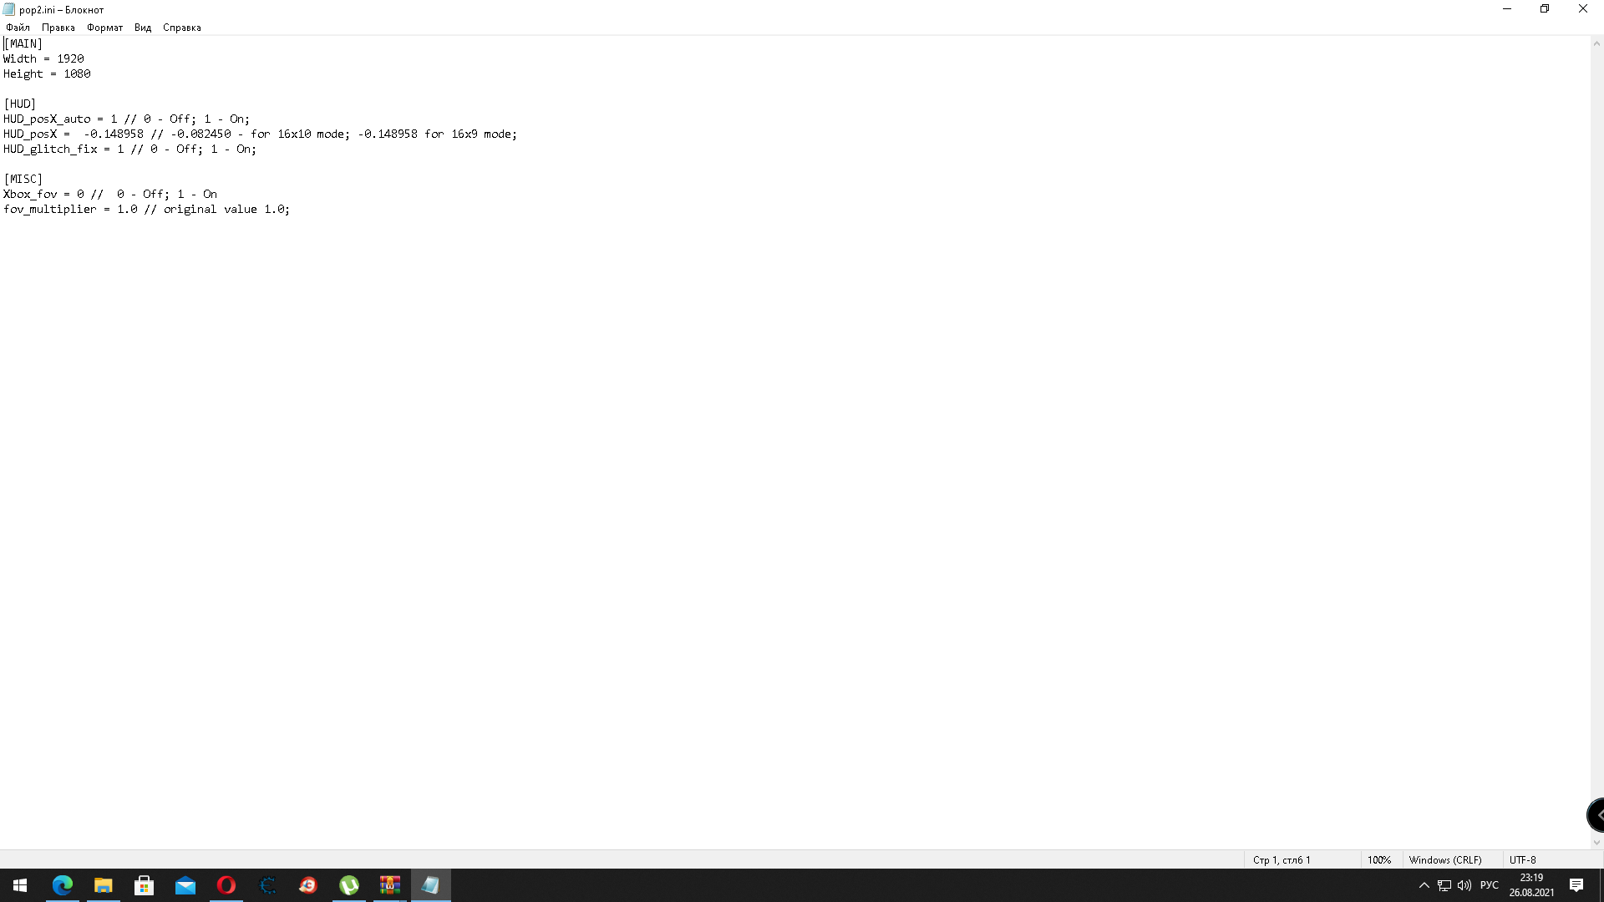Image resolution: width=1604 pixels, height=902 pixels.
Task: Open the notification center icon
Action: (x=1576, y=885)
